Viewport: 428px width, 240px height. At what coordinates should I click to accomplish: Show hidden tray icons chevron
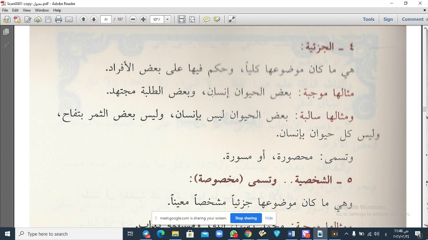[x=346, y=234]
